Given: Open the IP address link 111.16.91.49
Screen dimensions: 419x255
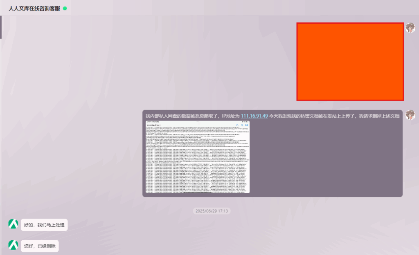Looking at the screenshot, I should coord(254,116).
